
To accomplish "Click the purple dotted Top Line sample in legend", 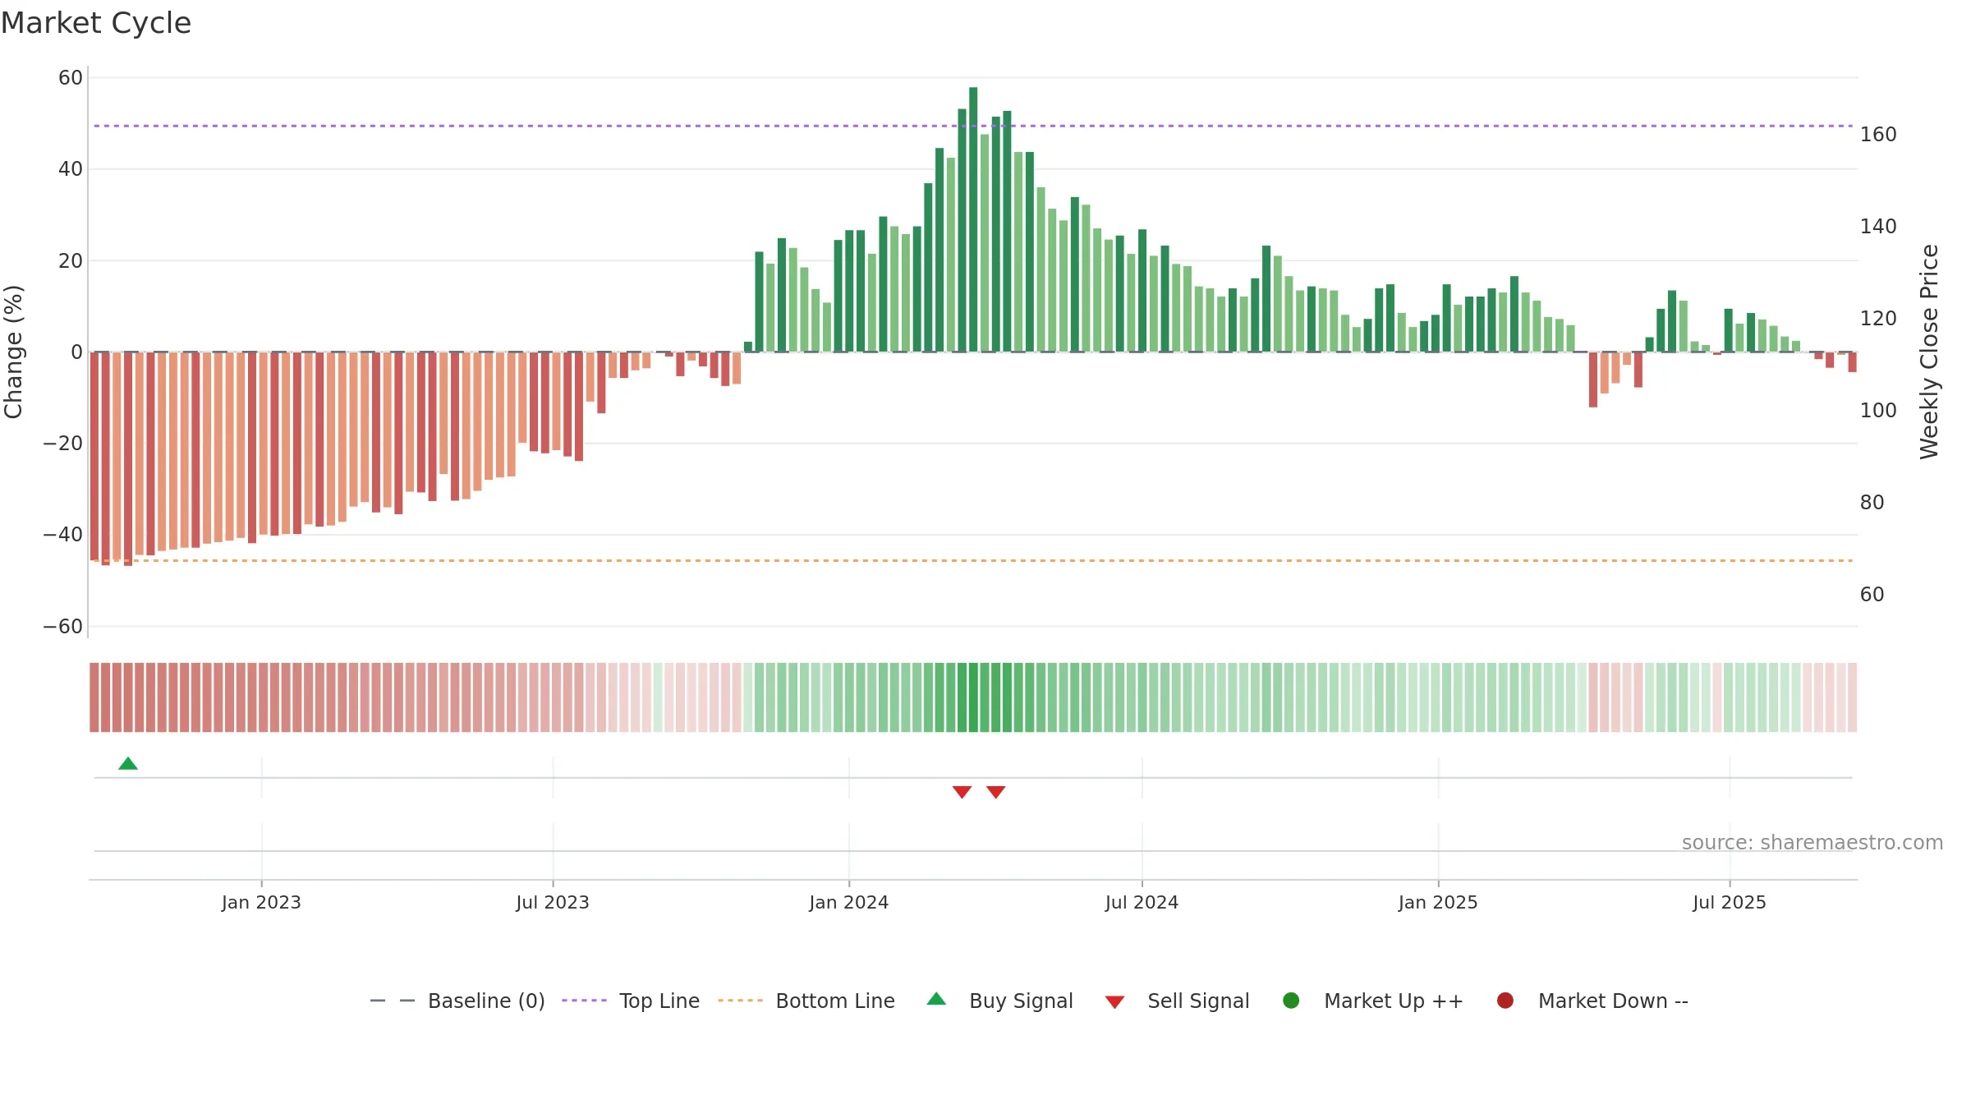I will tap(584, 1001).
